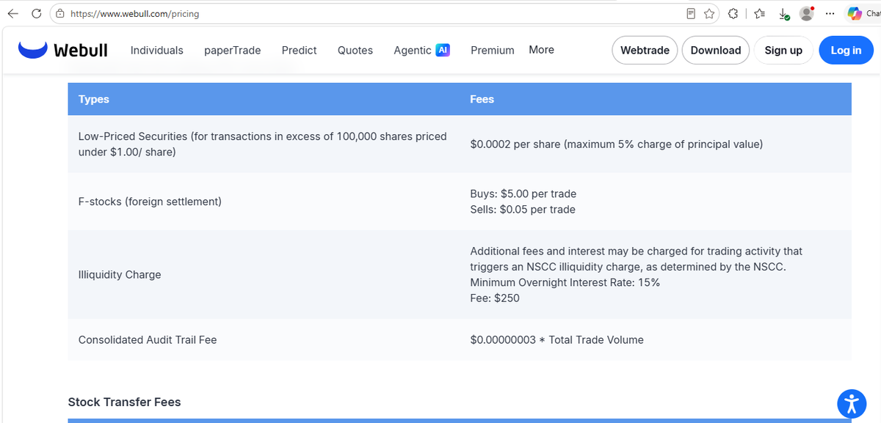881x423 pixels.
Task: Focus the address bar URL
Action: pos(134,14)
